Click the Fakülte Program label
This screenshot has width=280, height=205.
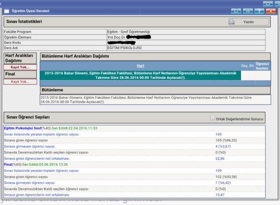coord(17,32)
